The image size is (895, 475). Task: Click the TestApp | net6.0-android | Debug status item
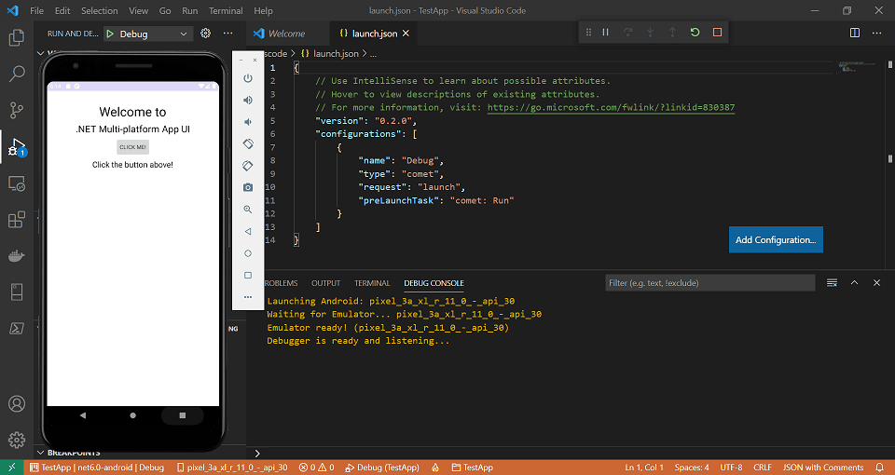pos(97,468)
